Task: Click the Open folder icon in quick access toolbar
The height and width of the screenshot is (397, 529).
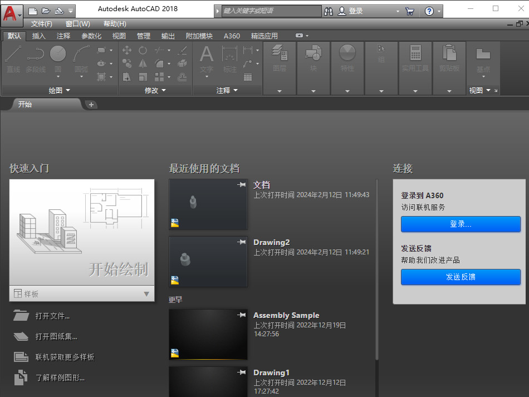Action: coord(46,11)
